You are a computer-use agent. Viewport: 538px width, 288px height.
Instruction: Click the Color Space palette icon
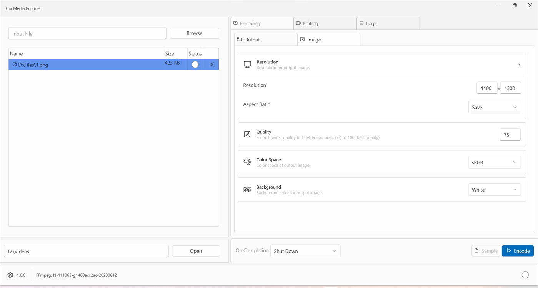pos(247,162)
